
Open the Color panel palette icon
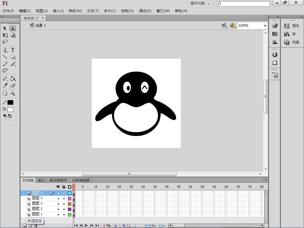(x=275, y=26)
